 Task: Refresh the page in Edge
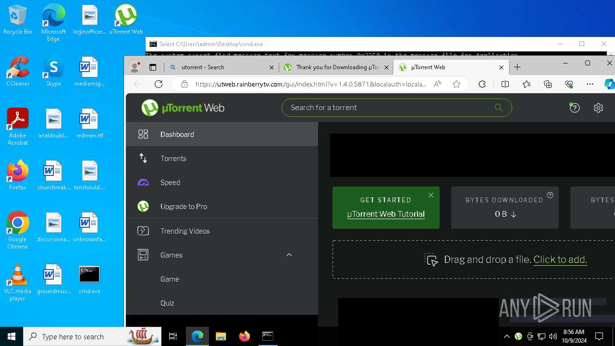click(x=159, y=84)
